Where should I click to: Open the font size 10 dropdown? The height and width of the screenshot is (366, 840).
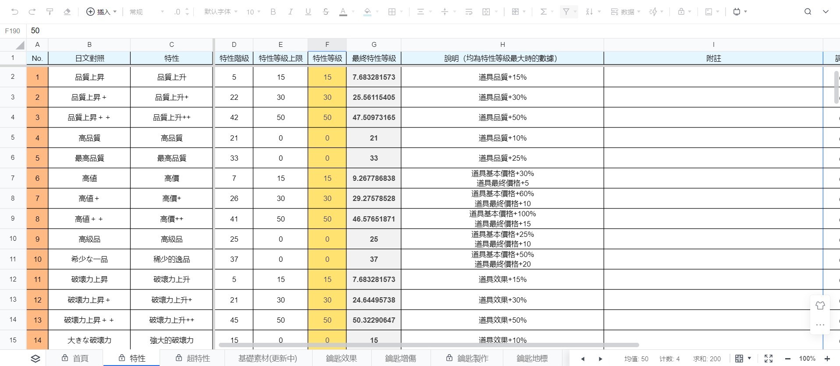coord(253,12)
